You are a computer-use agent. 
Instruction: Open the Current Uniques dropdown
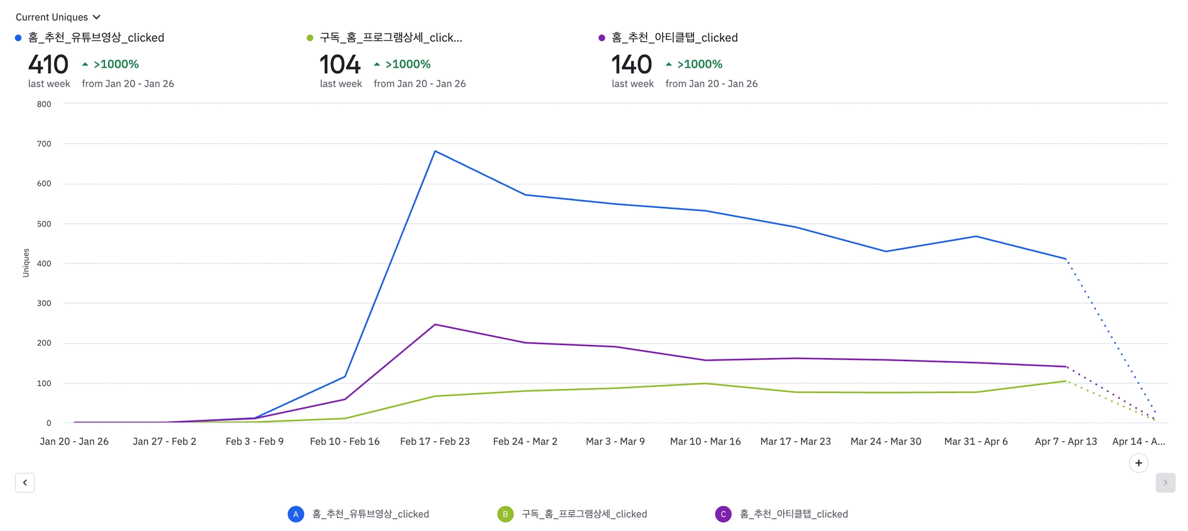(58, 17)
